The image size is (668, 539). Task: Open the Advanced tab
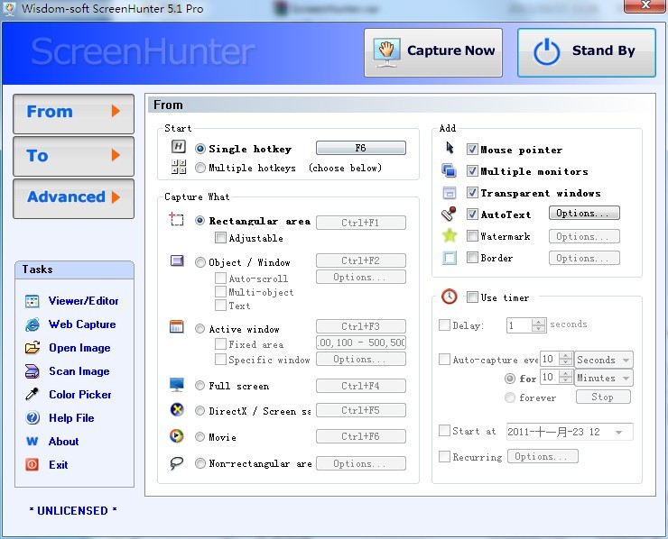pos(73,197)
